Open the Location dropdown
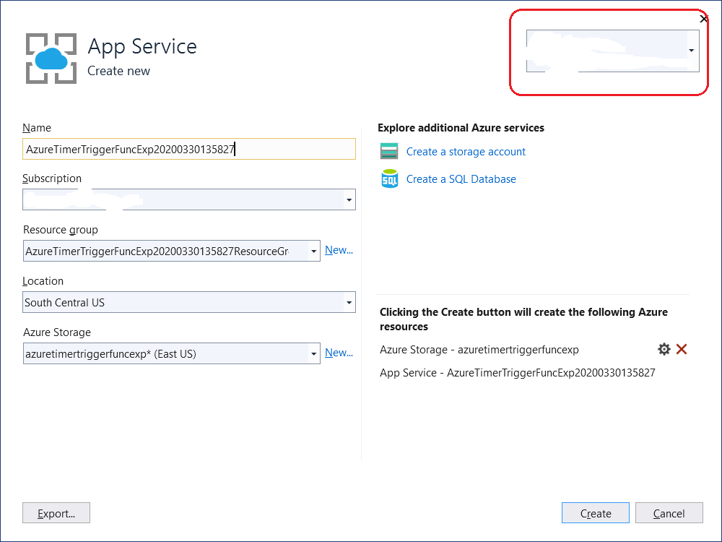722x542 pixels. 349,302
